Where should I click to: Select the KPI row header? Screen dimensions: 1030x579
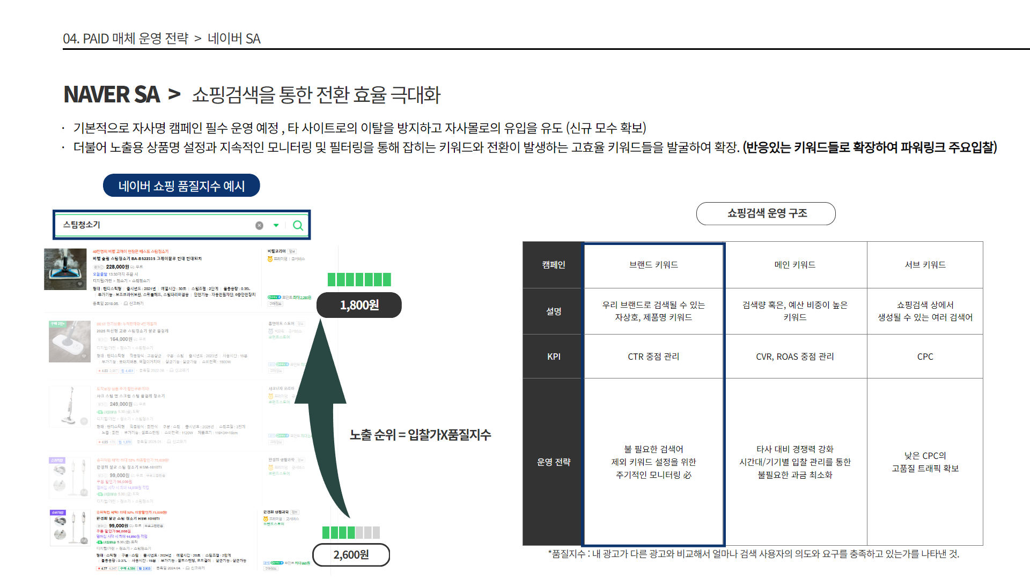tap(553, 357)
